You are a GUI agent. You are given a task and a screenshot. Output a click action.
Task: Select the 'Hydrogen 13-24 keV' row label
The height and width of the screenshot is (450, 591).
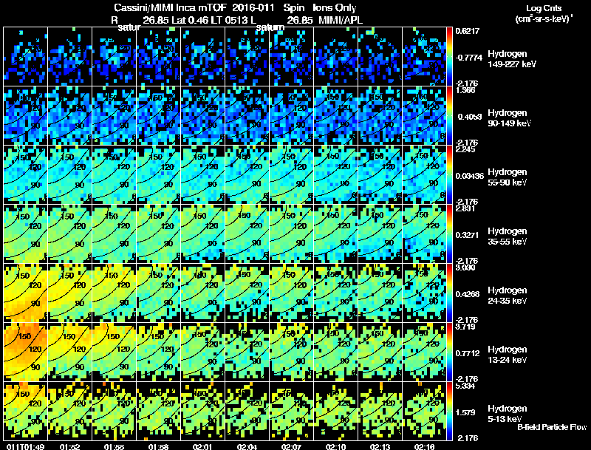(x=508, y=355)
